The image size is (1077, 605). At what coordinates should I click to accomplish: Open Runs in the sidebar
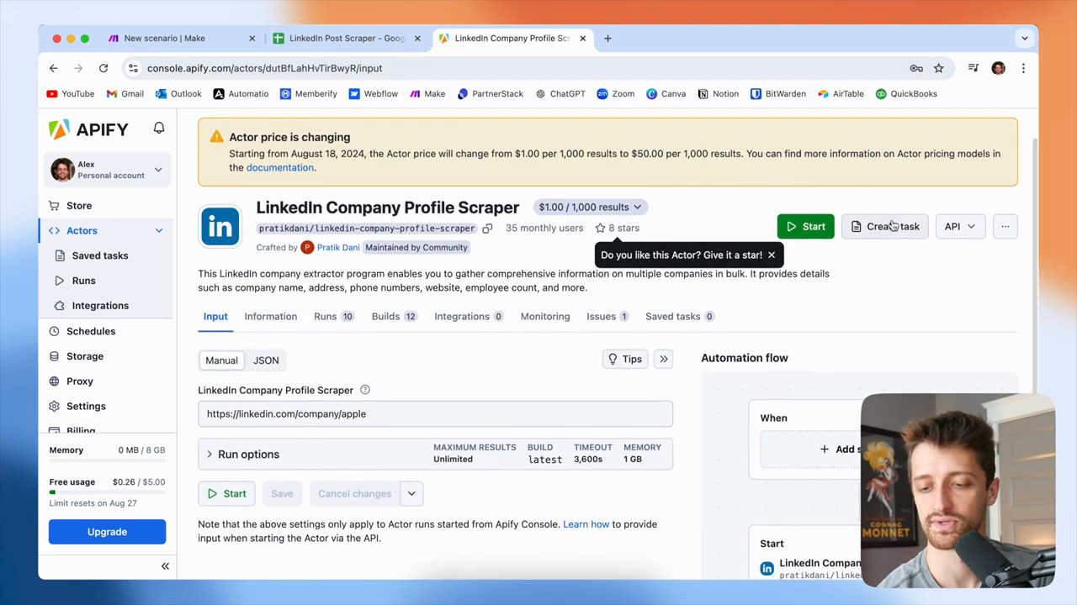[x=83, y=281]
